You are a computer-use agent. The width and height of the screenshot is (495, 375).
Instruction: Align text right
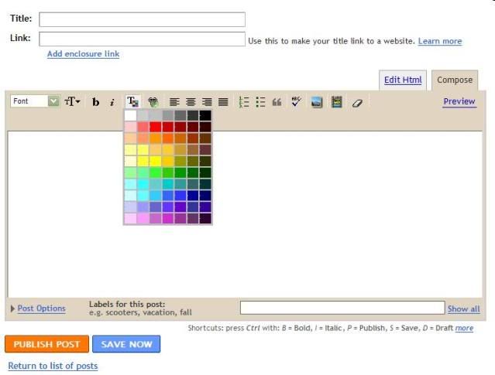pyautogui.click(x=207, y=102)
